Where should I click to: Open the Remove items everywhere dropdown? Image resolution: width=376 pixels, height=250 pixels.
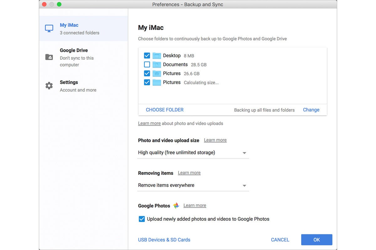pyautogui.click(x=193, y=185)
